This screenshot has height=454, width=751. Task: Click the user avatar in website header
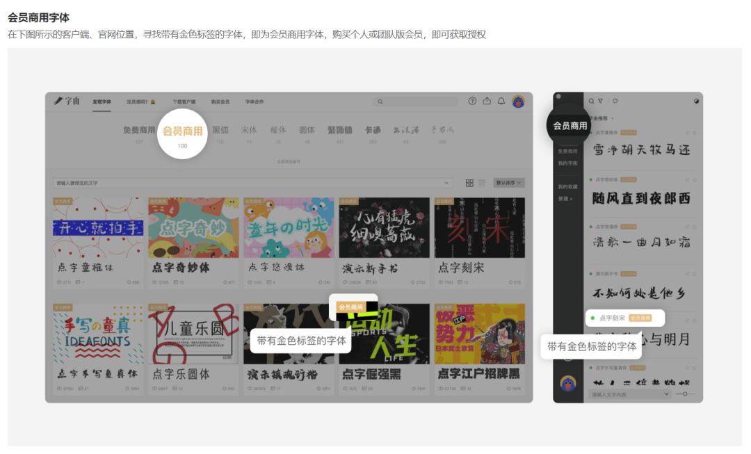[518, 102]
